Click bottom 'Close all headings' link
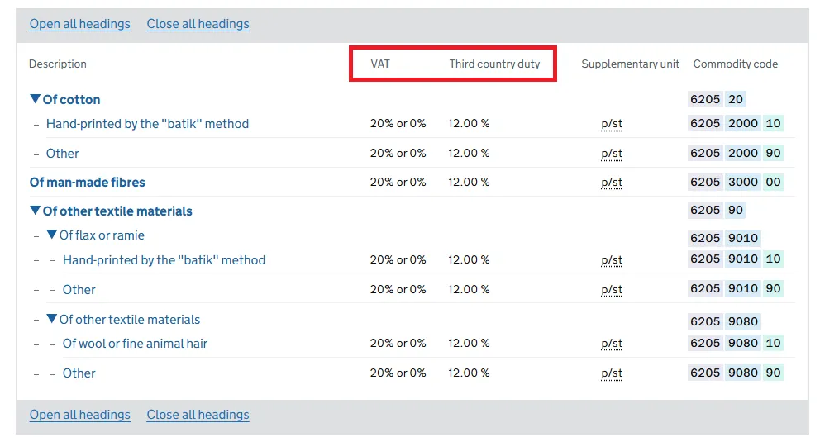Screen dimensions: 820x437 pos(198,415)
